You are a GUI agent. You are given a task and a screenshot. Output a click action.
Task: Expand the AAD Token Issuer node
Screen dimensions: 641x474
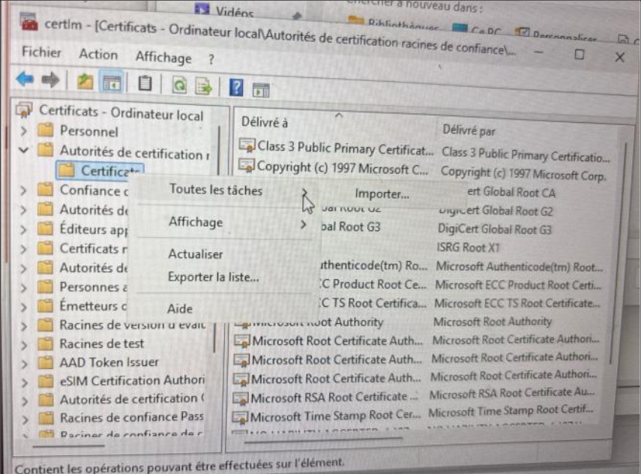[24, 362]
